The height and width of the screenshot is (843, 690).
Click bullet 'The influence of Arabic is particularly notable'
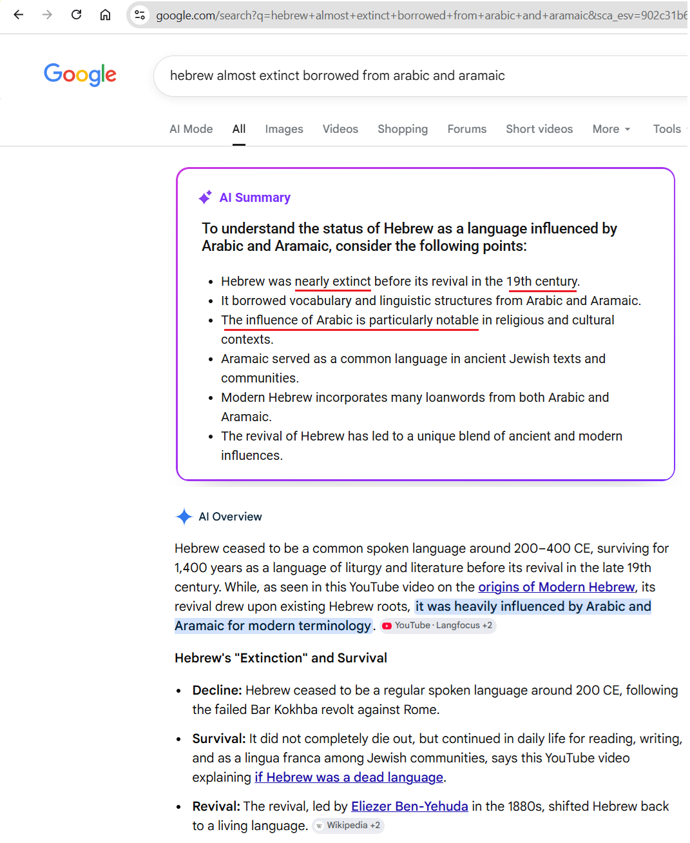pos(417,330)
